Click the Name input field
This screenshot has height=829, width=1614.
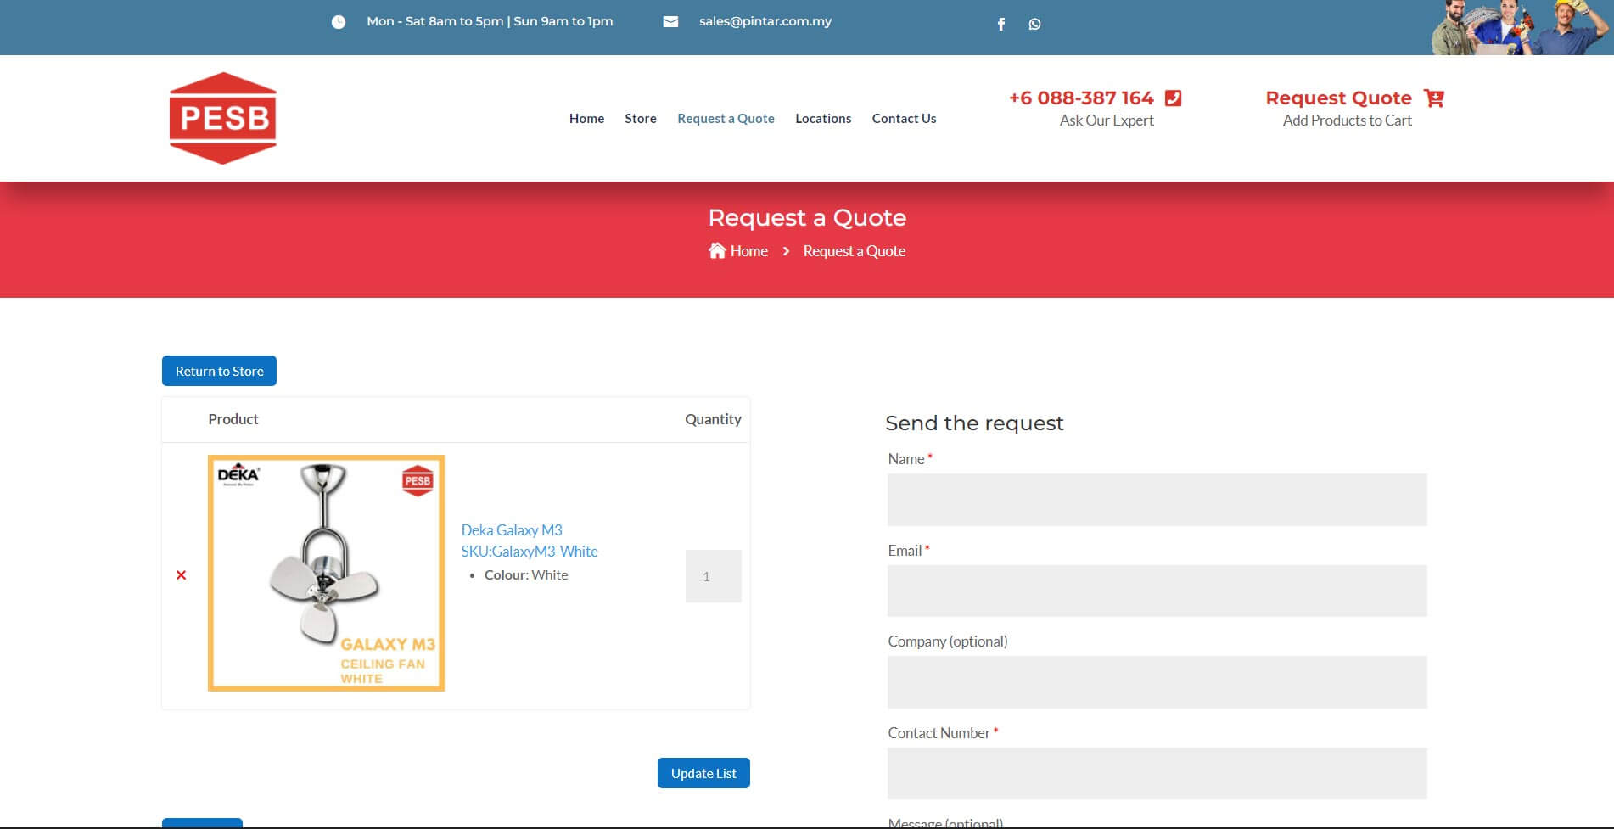[1157, 500]
